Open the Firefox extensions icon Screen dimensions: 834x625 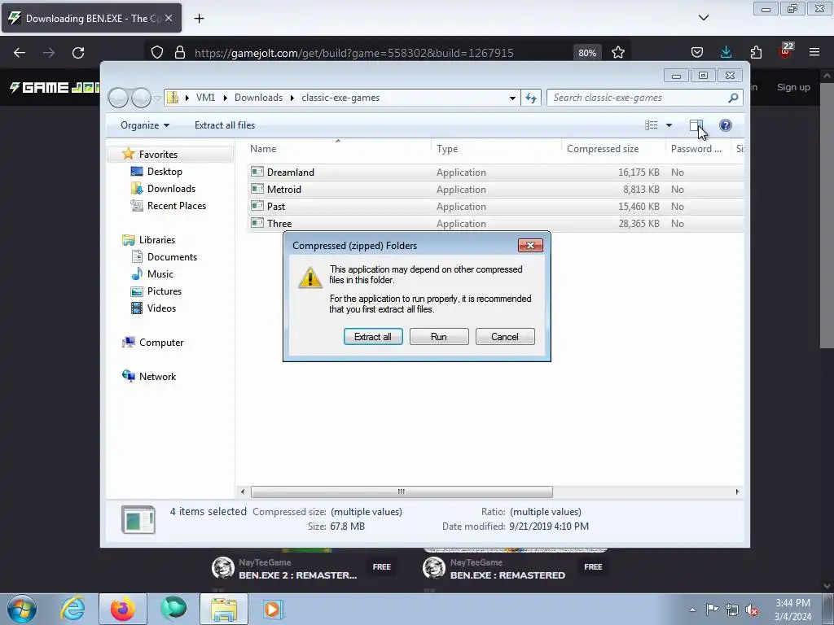point(756,52)
